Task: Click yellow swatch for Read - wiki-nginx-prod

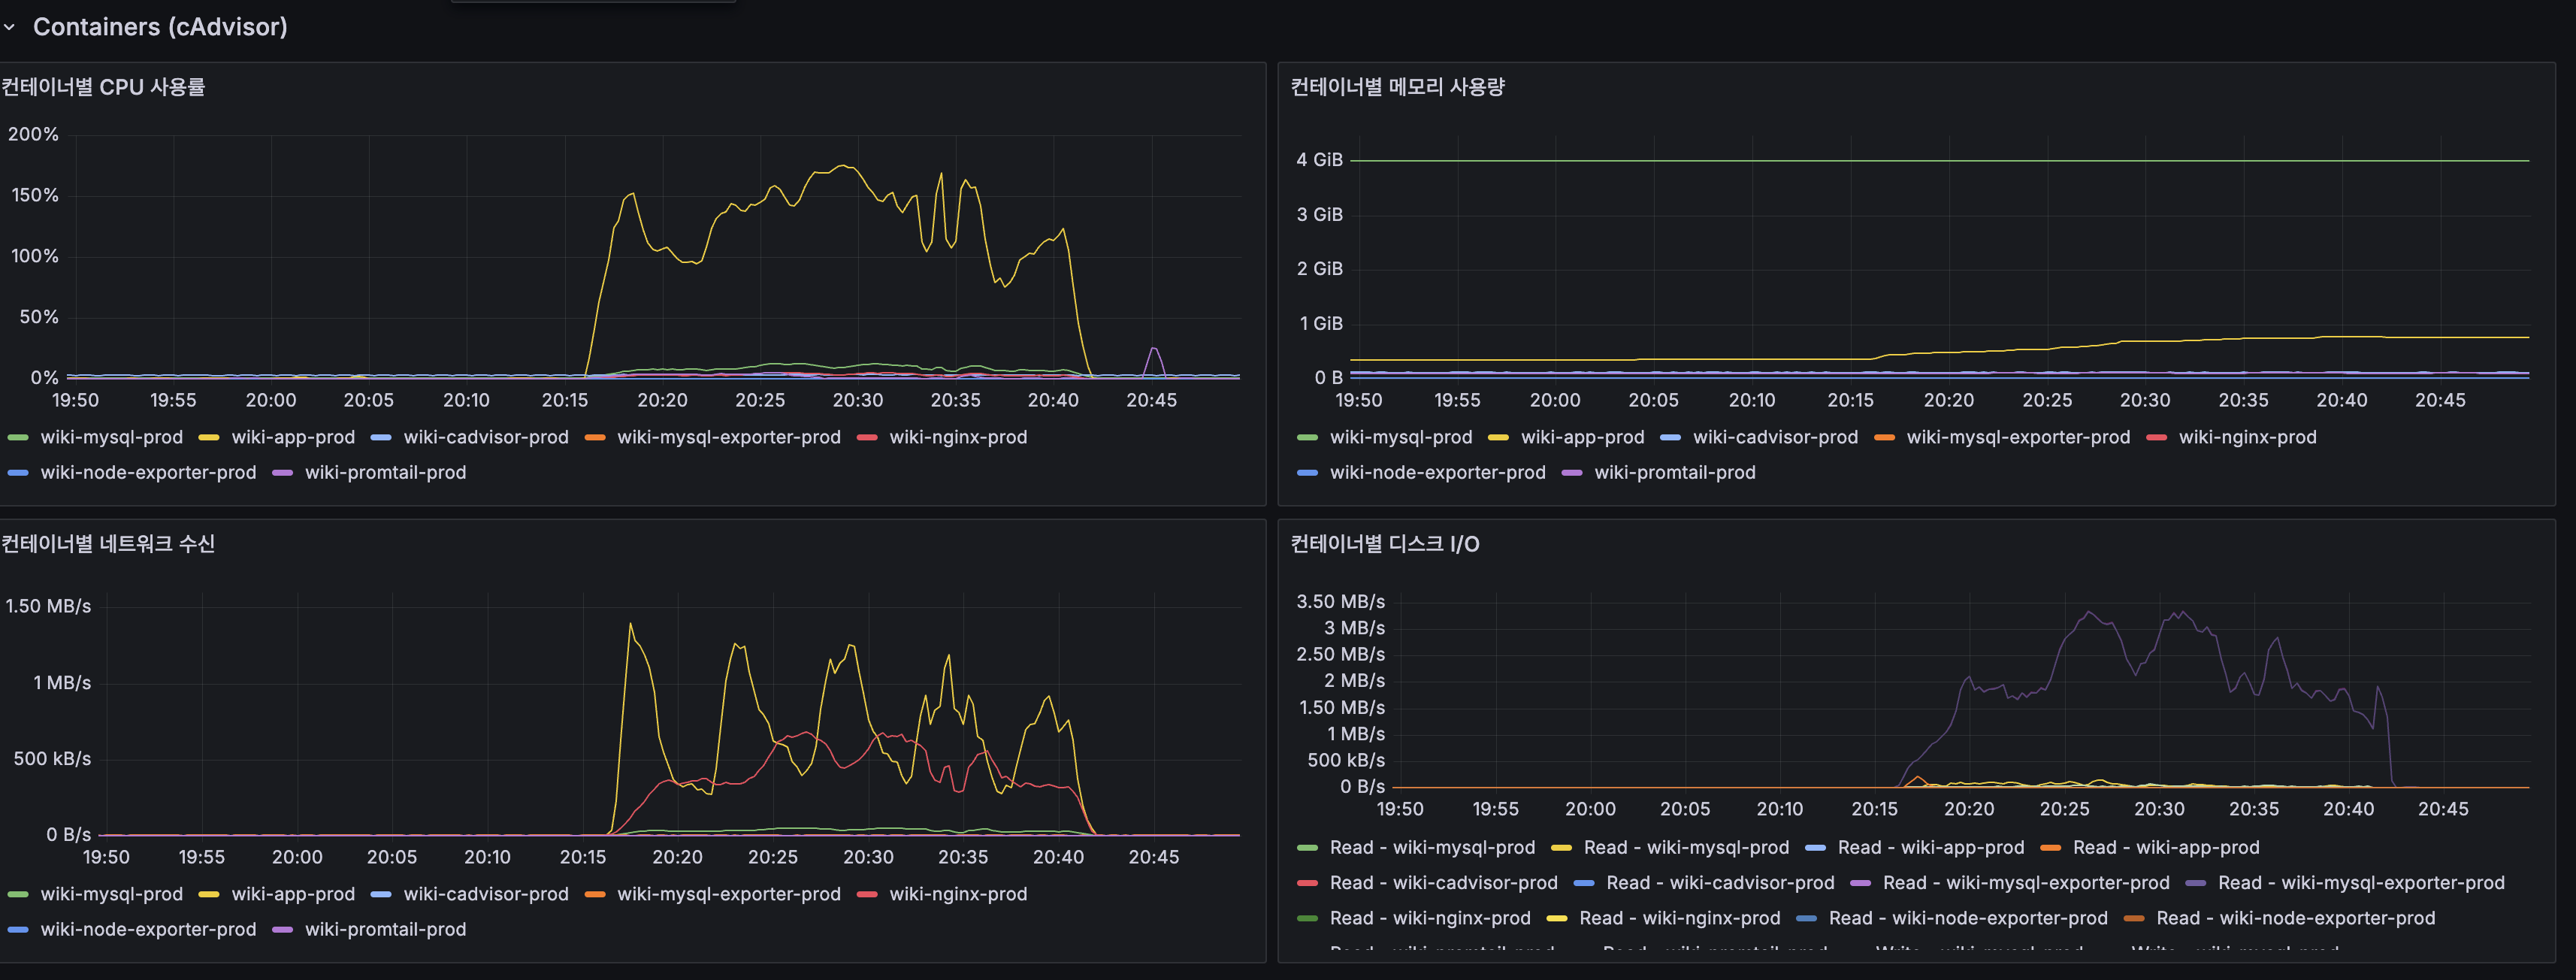Action: [x=1559, y=917]
